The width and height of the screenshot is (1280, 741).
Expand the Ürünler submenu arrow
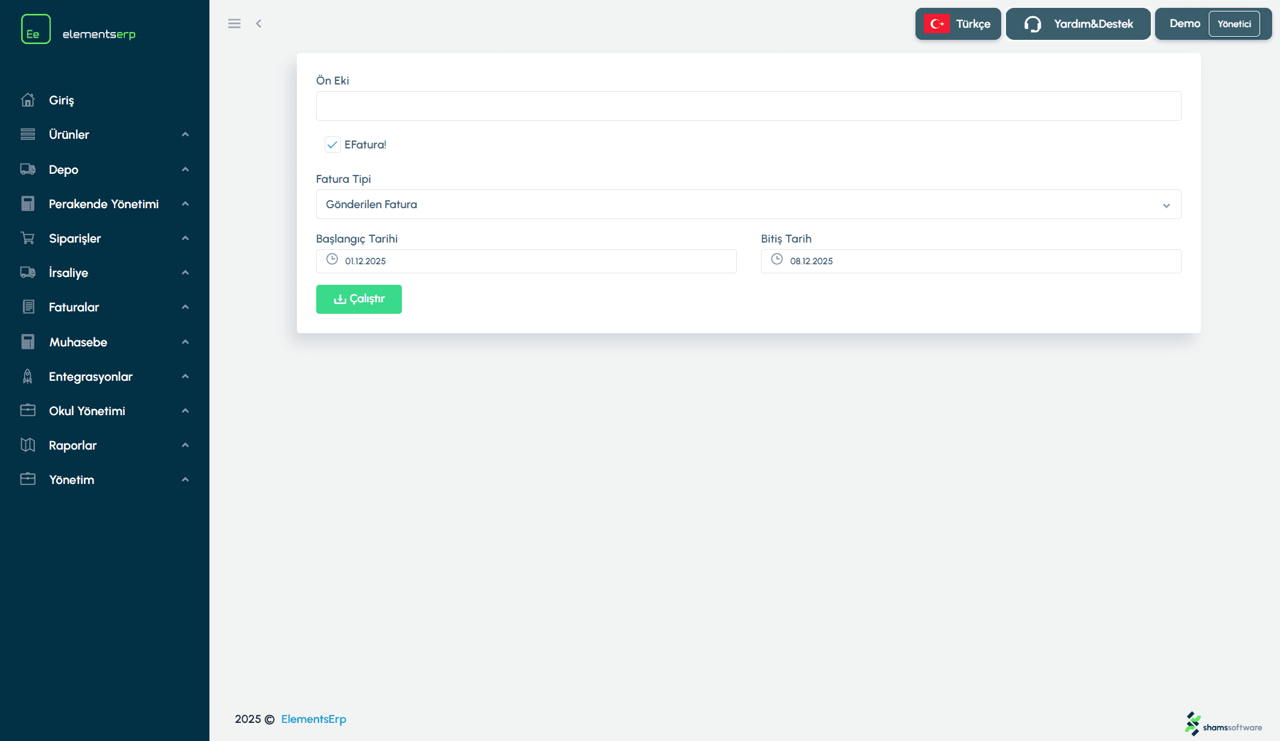tap(185, 135)
